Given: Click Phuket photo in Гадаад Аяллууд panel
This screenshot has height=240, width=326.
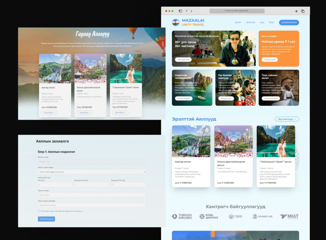Looking at the screenshot, I should (x=126, y=68).
